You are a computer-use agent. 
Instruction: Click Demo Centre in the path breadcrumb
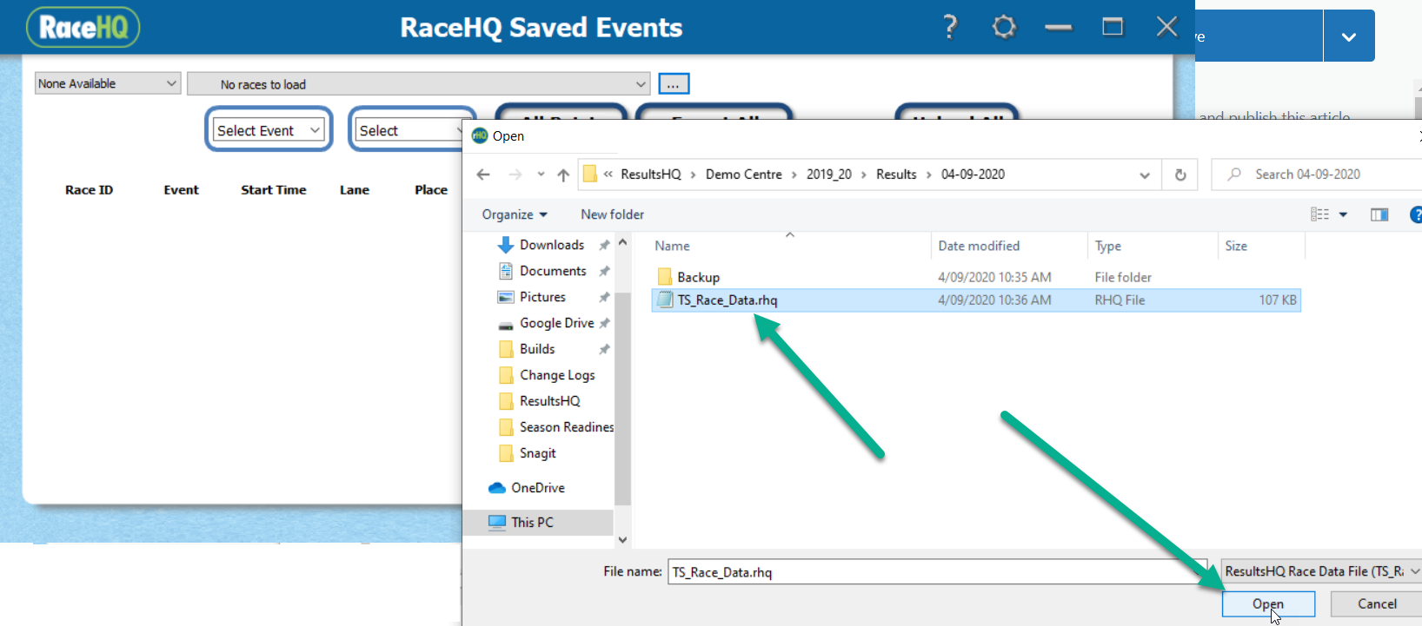coord(744,175)
